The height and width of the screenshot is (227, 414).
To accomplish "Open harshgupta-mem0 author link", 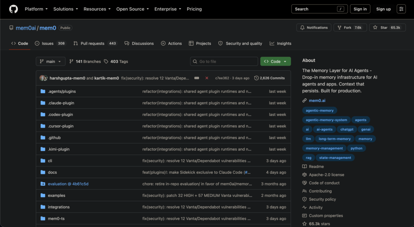I will point(68,78).
